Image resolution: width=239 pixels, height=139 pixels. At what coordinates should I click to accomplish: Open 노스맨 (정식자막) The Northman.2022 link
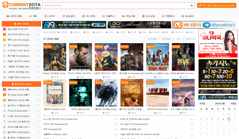(60, 119)
